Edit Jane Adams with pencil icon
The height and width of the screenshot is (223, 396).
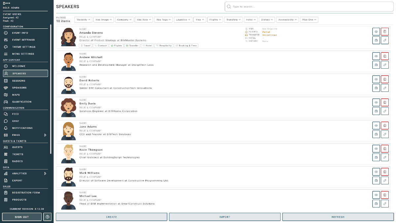(385, 134)
